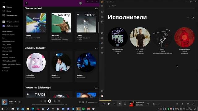The width and height of the screenshot is (198, 111).
Task: Open the Sqwore artist card
Action: [61, 67]
